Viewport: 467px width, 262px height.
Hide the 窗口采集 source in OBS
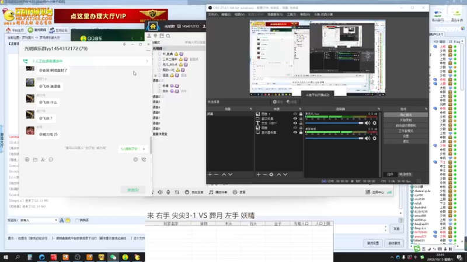pyautogui.click(x=295, y=119)
